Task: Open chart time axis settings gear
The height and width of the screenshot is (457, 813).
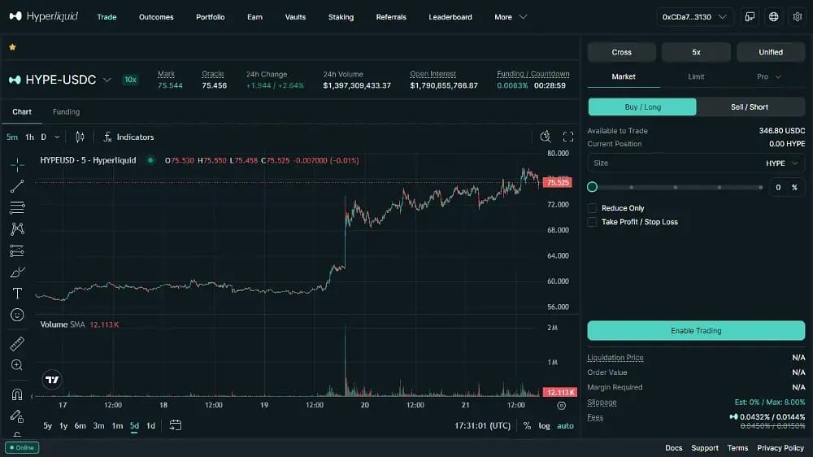Action: (x=562, y=406)
